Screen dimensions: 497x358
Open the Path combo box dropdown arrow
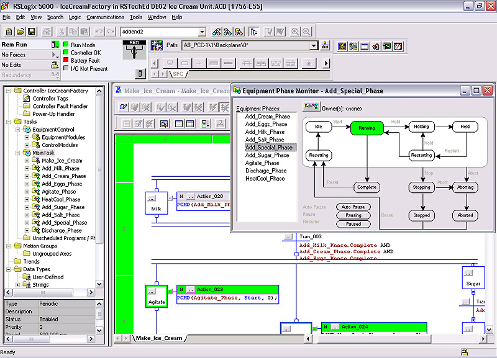(314, 45)
